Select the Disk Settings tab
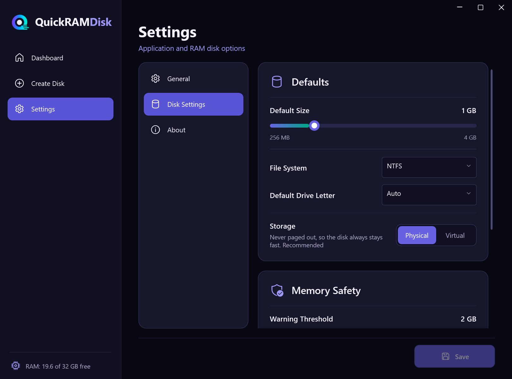The width and height of the screenshot is (512, 379). click(193, 104)
